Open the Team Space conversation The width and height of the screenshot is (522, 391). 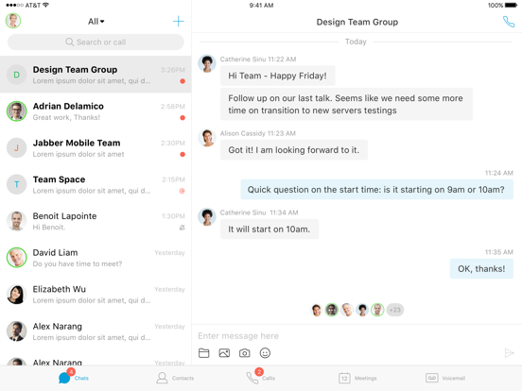[96, 184]
